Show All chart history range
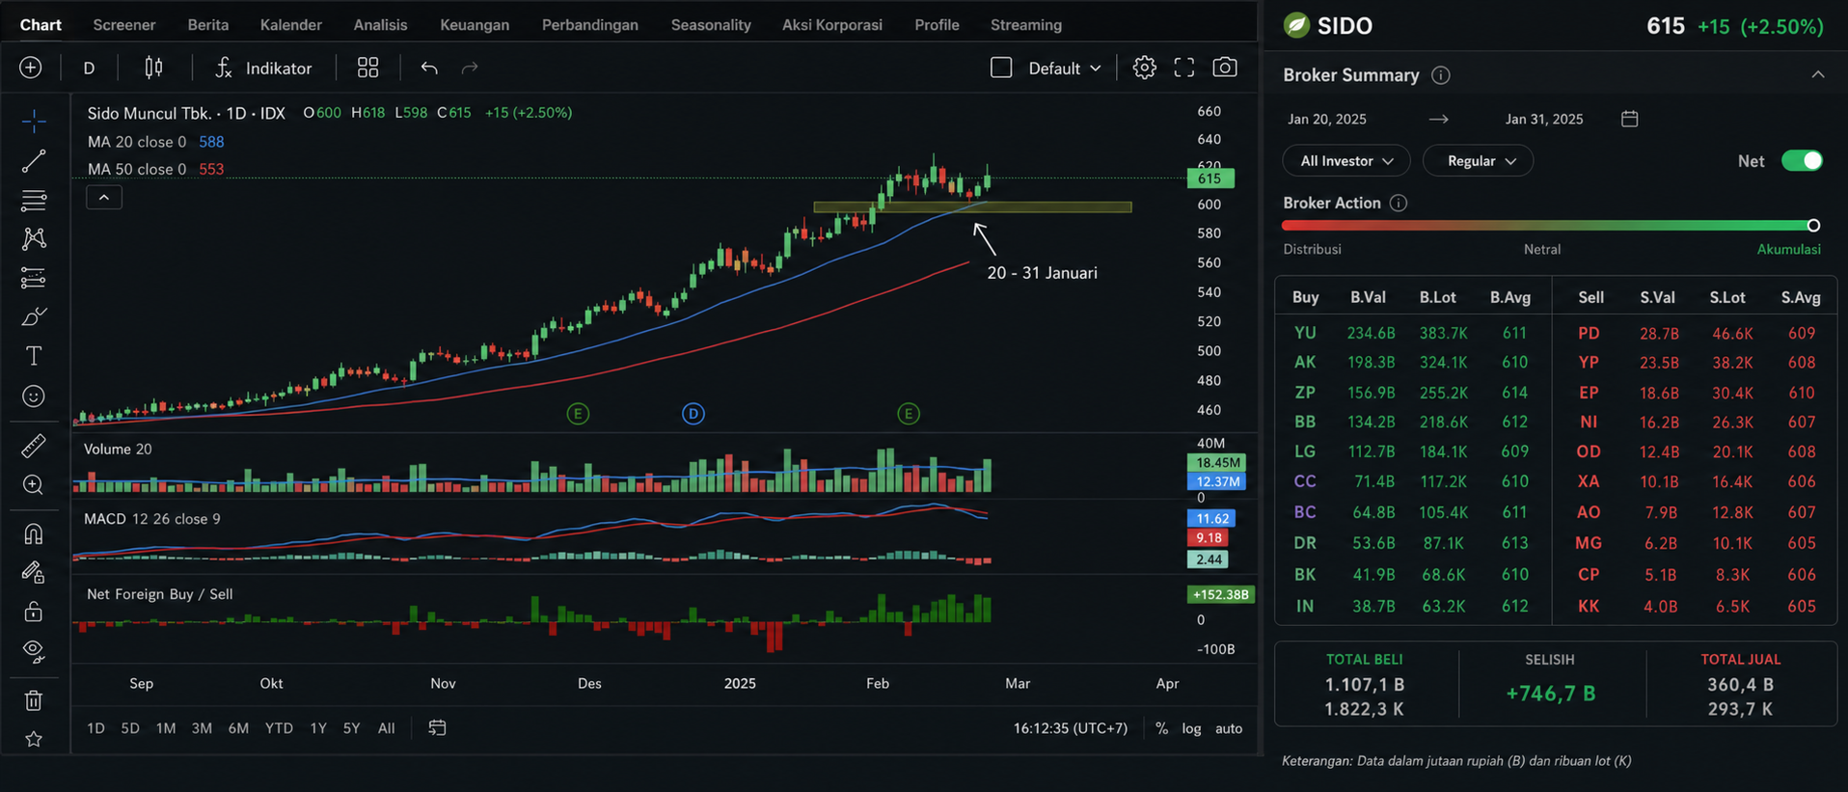 (x=386, y=728)
